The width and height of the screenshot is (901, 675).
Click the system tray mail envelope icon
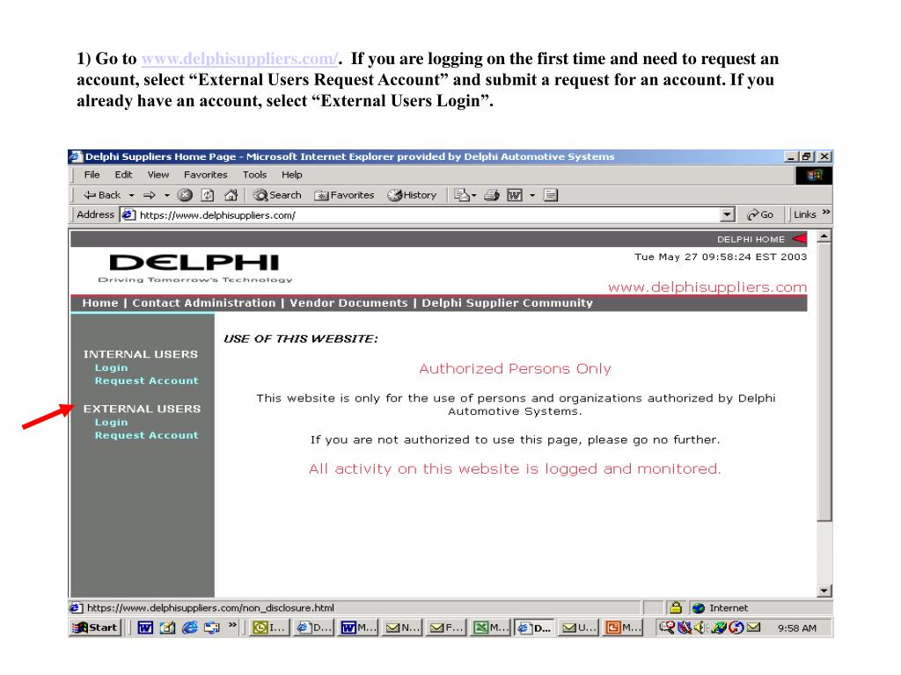(x=753, y=628)
